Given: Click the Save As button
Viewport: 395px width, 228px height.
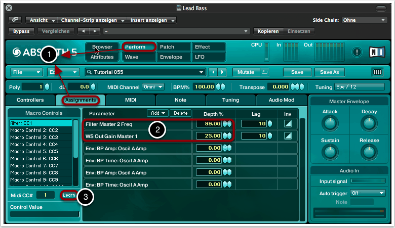Looking at the screenshot, I should click(330, 72).
